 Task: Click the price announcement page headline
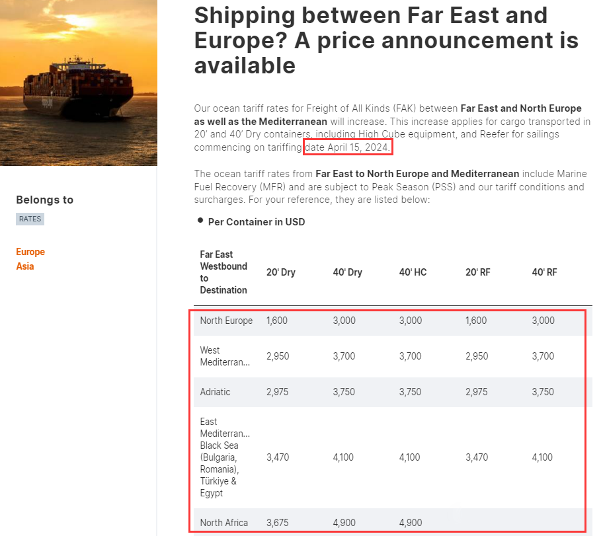tap(386, 40)
